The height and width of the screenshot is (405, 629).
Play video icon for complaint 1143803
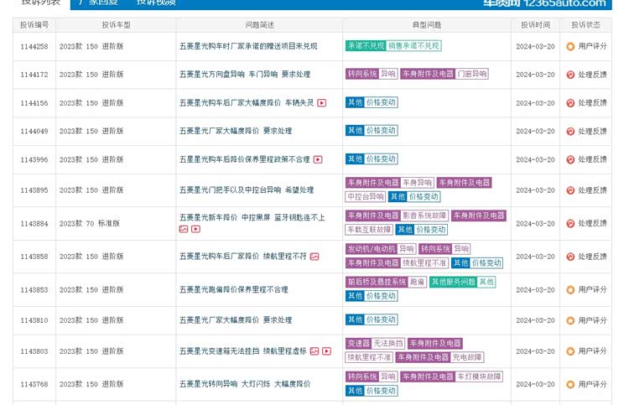(x=326, y=350)
